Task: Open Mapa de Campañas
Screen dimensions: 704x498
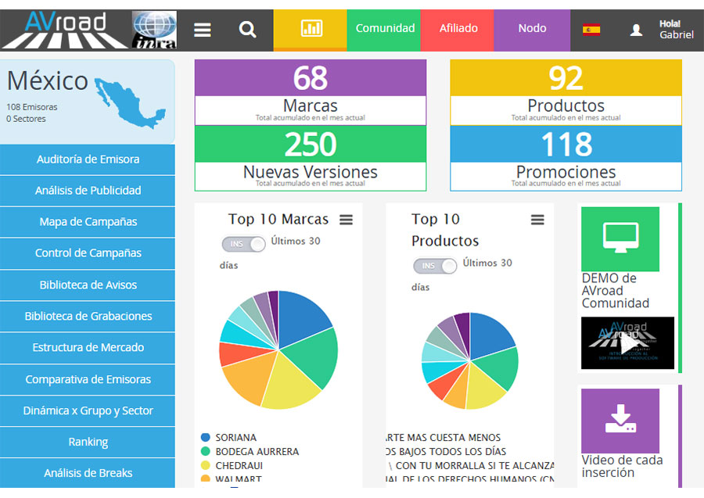Action: (88, 222)
